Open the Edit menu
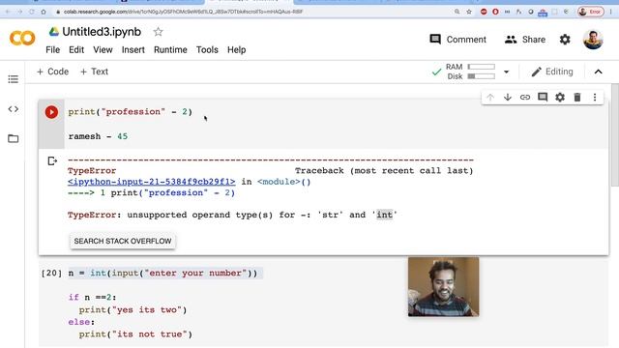This screenshot has height=348, width=619. (x=76, y=49)
